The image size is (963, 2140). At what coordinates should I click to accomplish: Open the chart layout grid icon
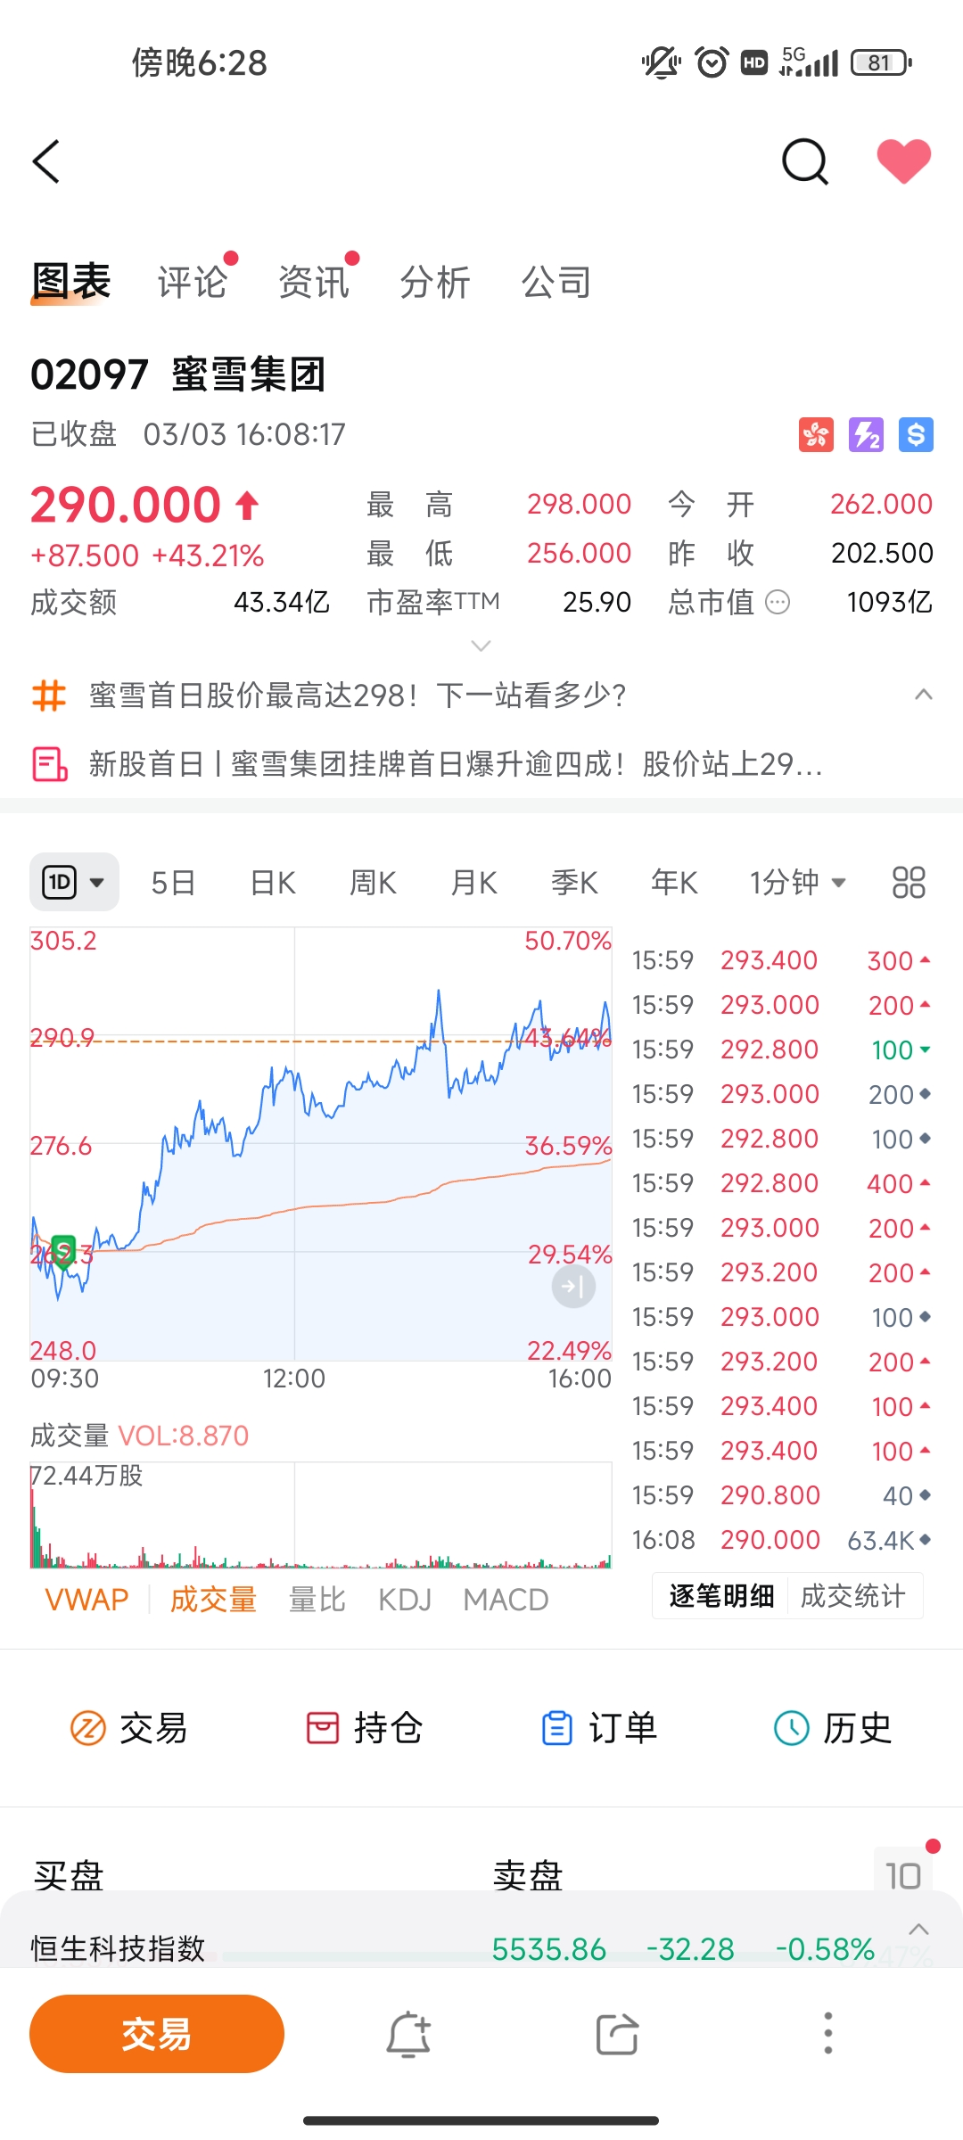pos(909,883)
